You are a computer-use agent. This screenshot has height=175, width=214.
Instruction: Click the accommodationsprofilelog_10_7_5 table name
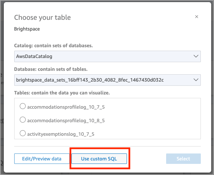click(66, 107)
